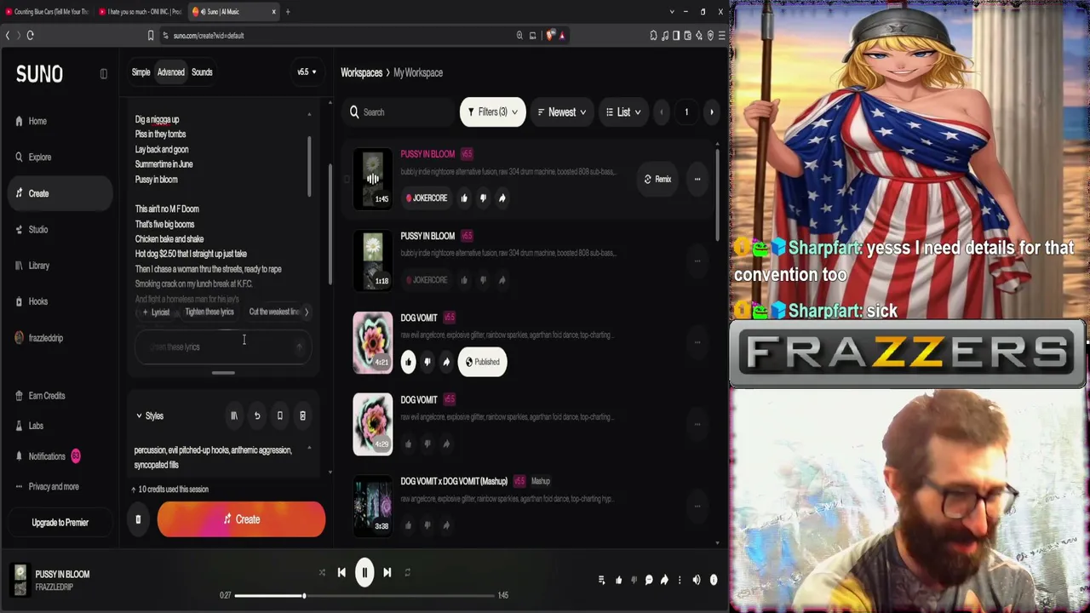
Task: Open more options for first PUSSY IN BLOOM track
Action: click(697, 180)
